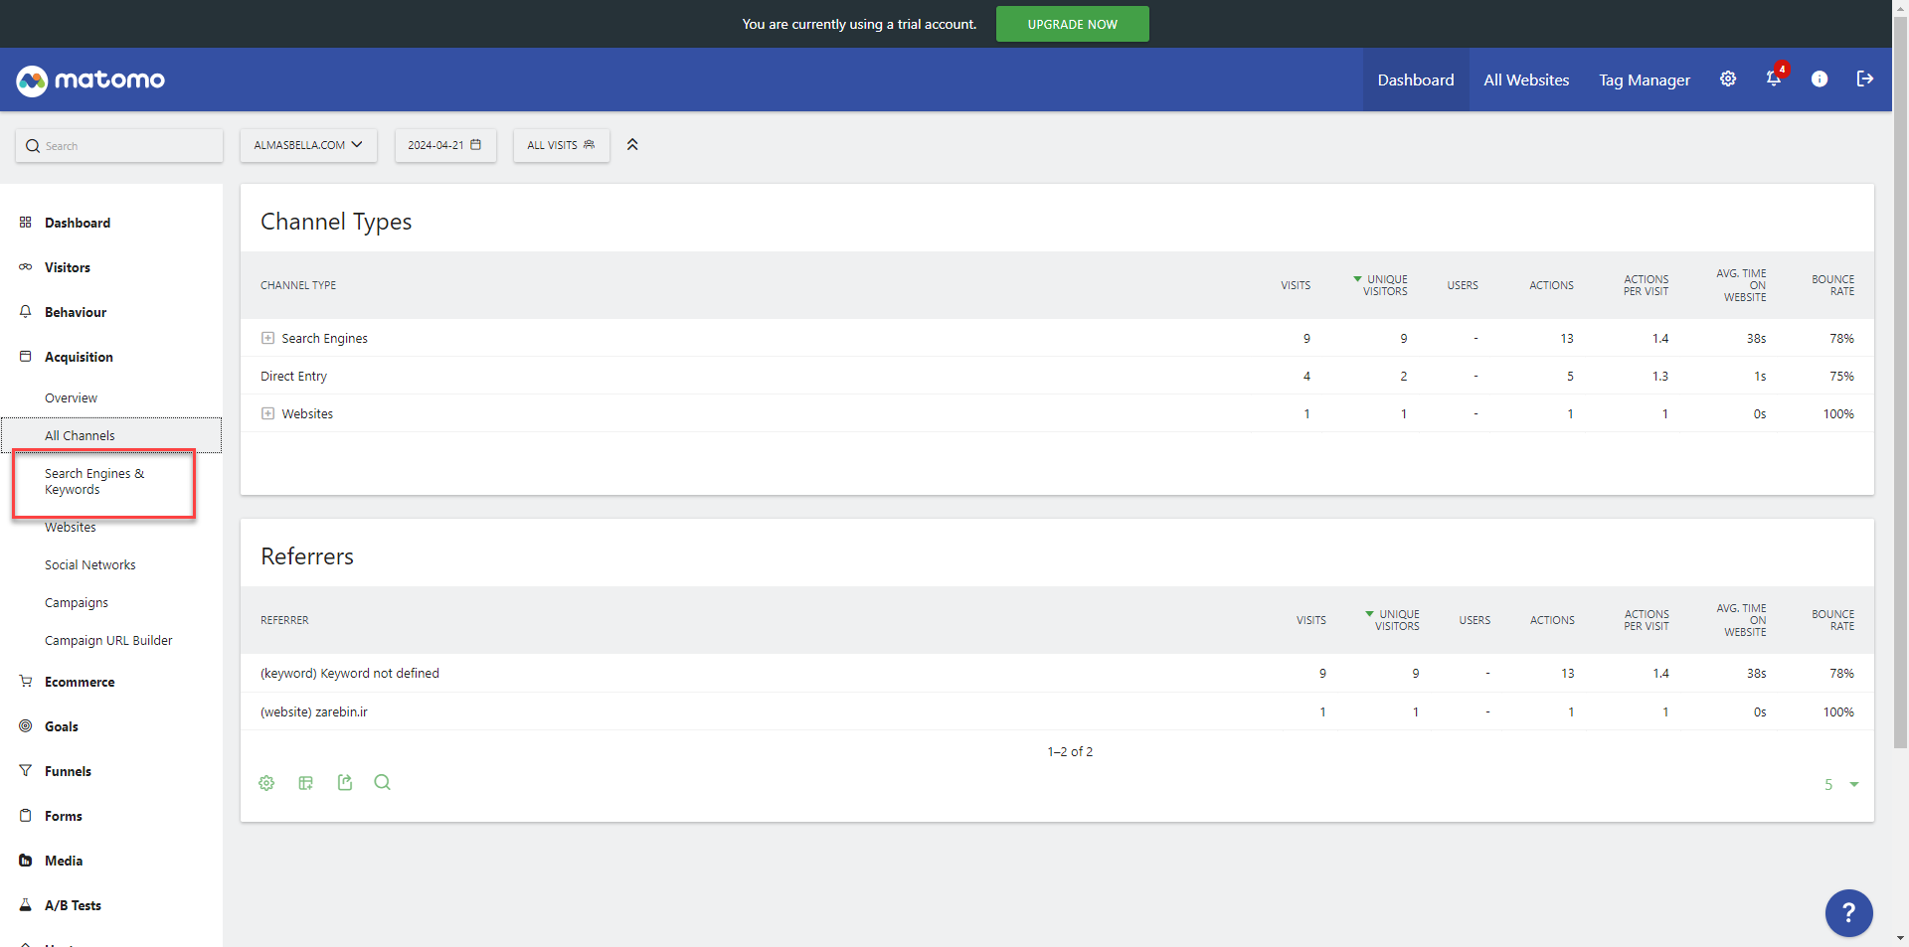Image resolution: width=1909 pixels, height=947 pixels.
Task: Open the row limit dropdown showing 5
Action: (1840, 785)
